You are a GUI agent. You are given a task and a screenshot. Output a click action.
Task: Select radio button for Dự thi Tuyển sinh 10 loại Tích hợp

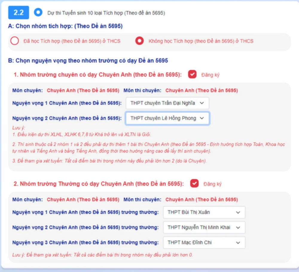click(38, 12)
